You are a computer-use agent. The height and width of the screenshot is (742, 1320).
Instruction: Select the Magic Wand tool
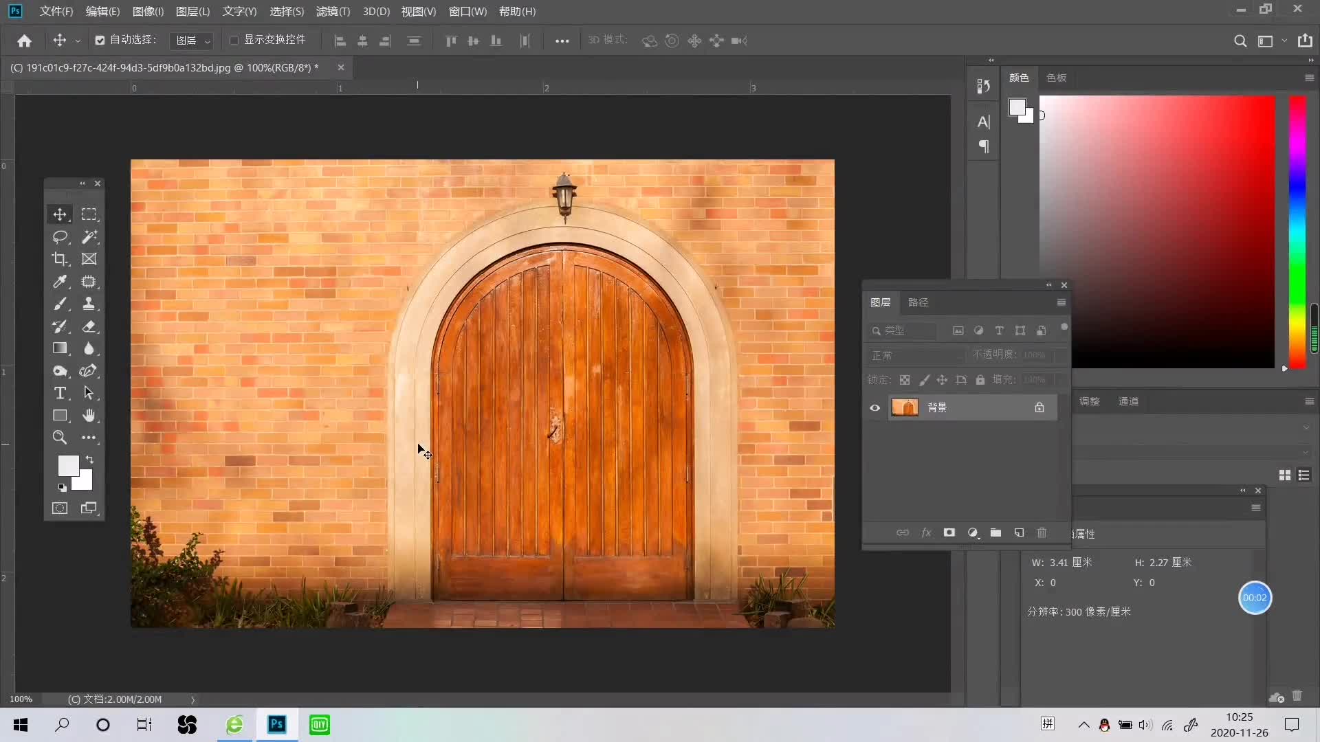[89, 237]
